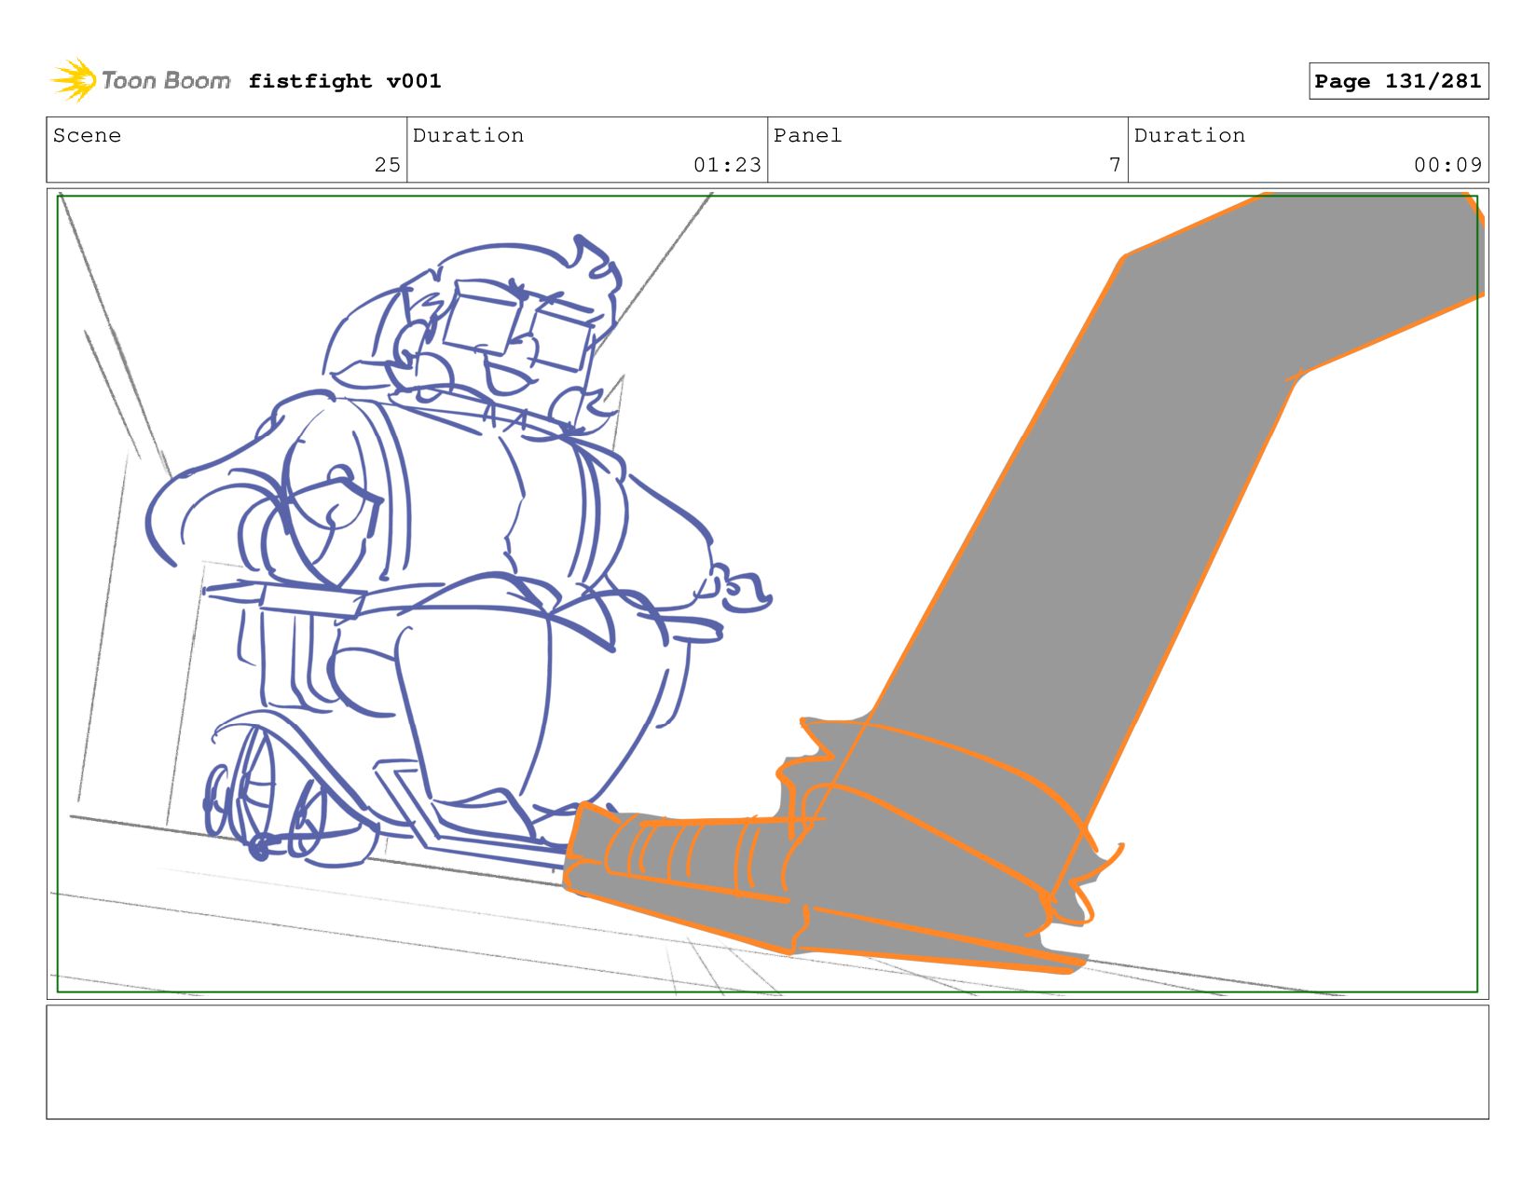Click the Toon Boom logo
1536x1189 pixels.
point(140,80)
